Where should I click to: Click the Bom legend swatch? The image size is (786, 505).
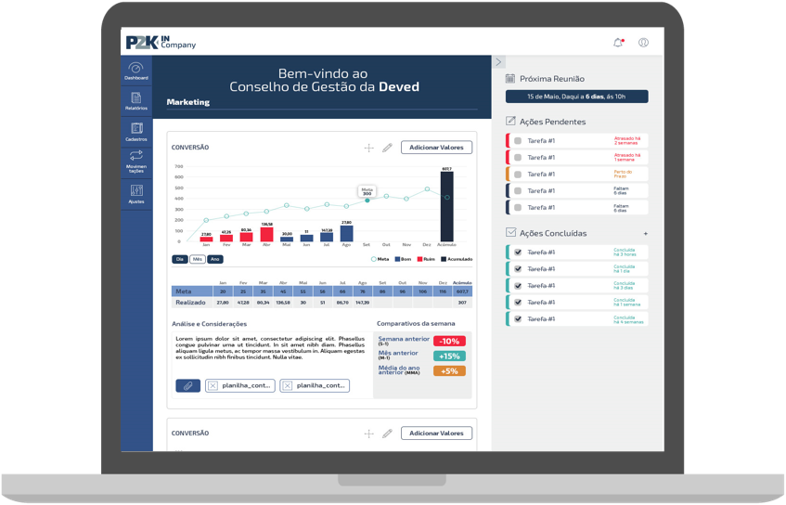(397, 259)
